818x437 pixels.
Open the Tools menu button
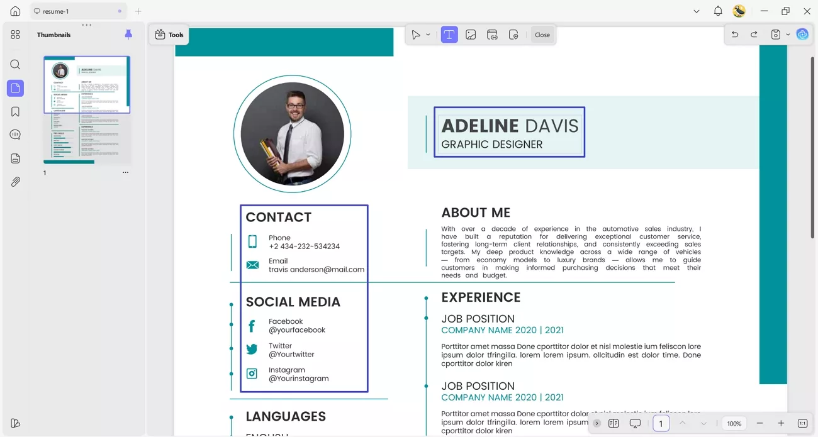[169, 35]
